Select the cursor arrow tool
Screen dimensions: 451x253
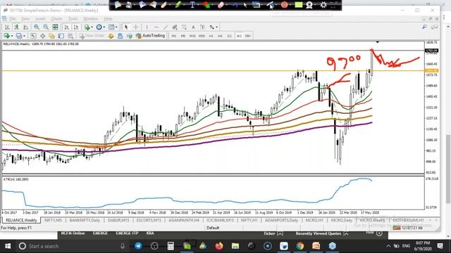click(126, 27)
